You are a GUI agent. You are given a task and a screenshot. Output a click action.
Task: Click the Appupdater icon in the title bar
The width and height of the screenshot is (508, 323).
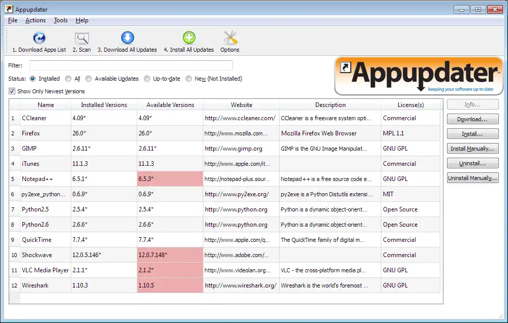pos(9,9)
